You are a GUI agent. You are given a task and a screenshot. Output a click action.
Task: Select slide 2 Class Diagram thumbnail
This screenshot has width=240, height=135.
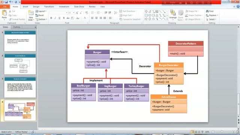pos(20,64)
